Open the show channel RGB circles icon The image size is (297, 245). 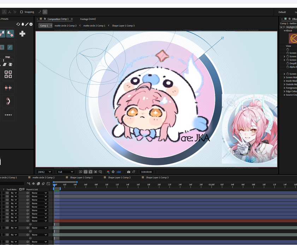pos(108,172)
